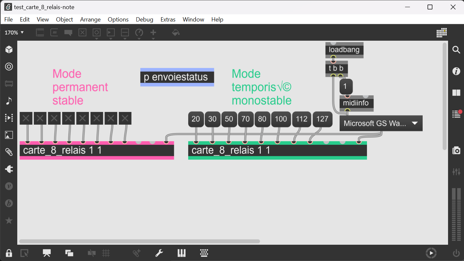
Task: Expand the button object toolbar arrow
Action: tap(97, 39)
